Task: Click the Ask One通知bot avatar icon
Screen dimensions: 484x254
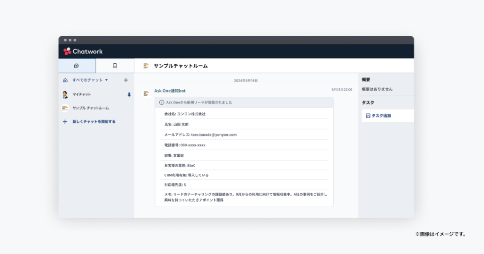Action: (x=146, y=93)
